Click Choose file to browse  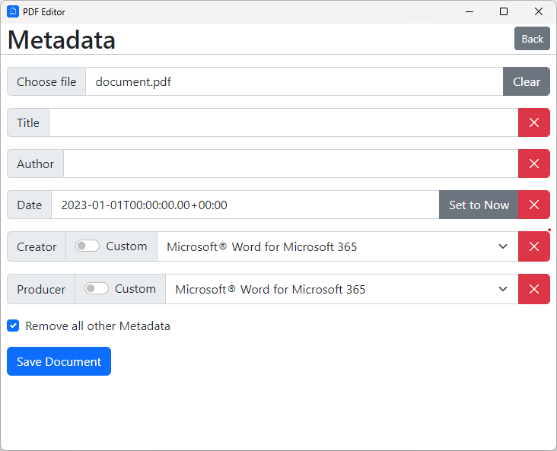click(46, 81)
